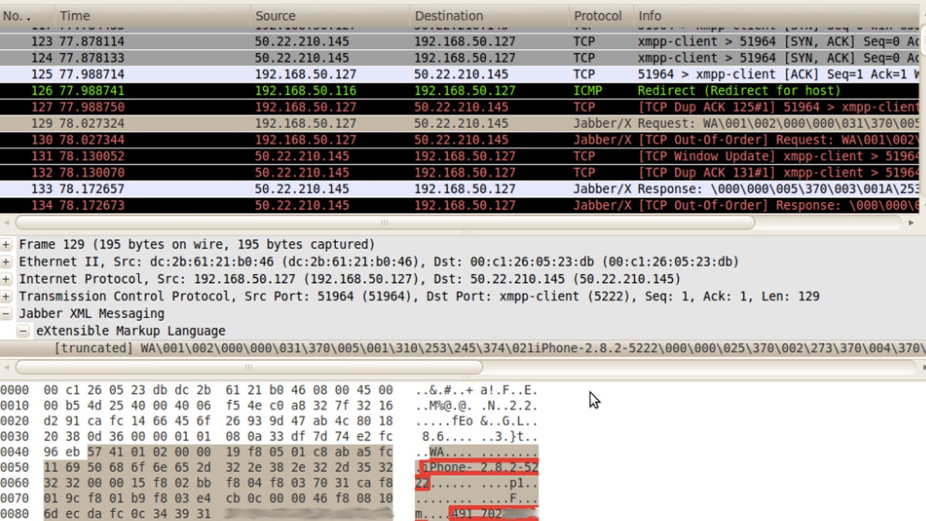Expand the Internet Protocol section
Screen dimensions: 926x521
(7, 279)
